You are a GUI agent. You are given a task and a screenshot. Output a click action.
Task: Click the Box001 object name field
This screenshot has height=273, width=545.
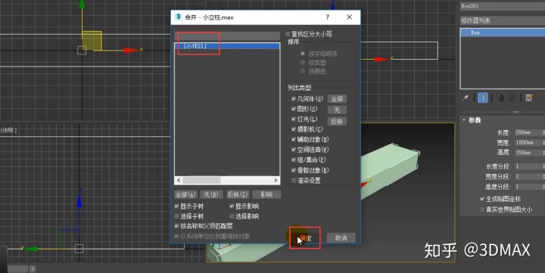coord(503,6)
